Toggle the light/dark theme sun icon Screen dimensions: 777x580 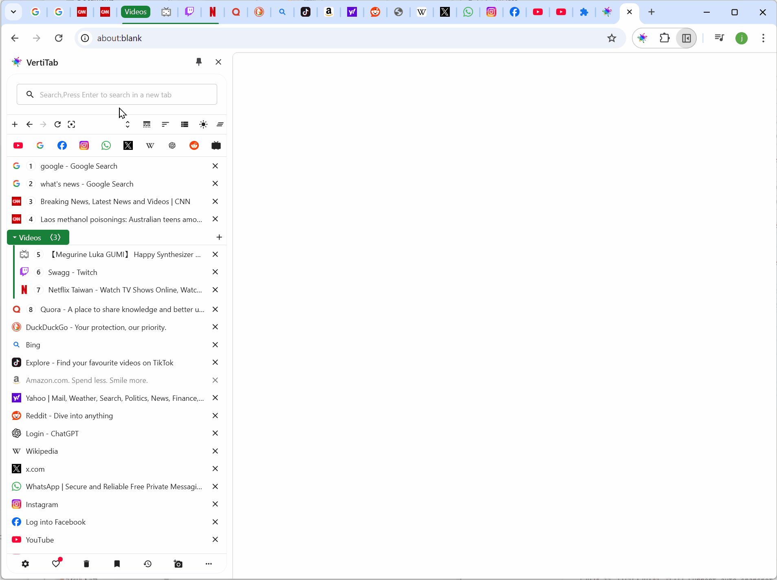[203, 124]
